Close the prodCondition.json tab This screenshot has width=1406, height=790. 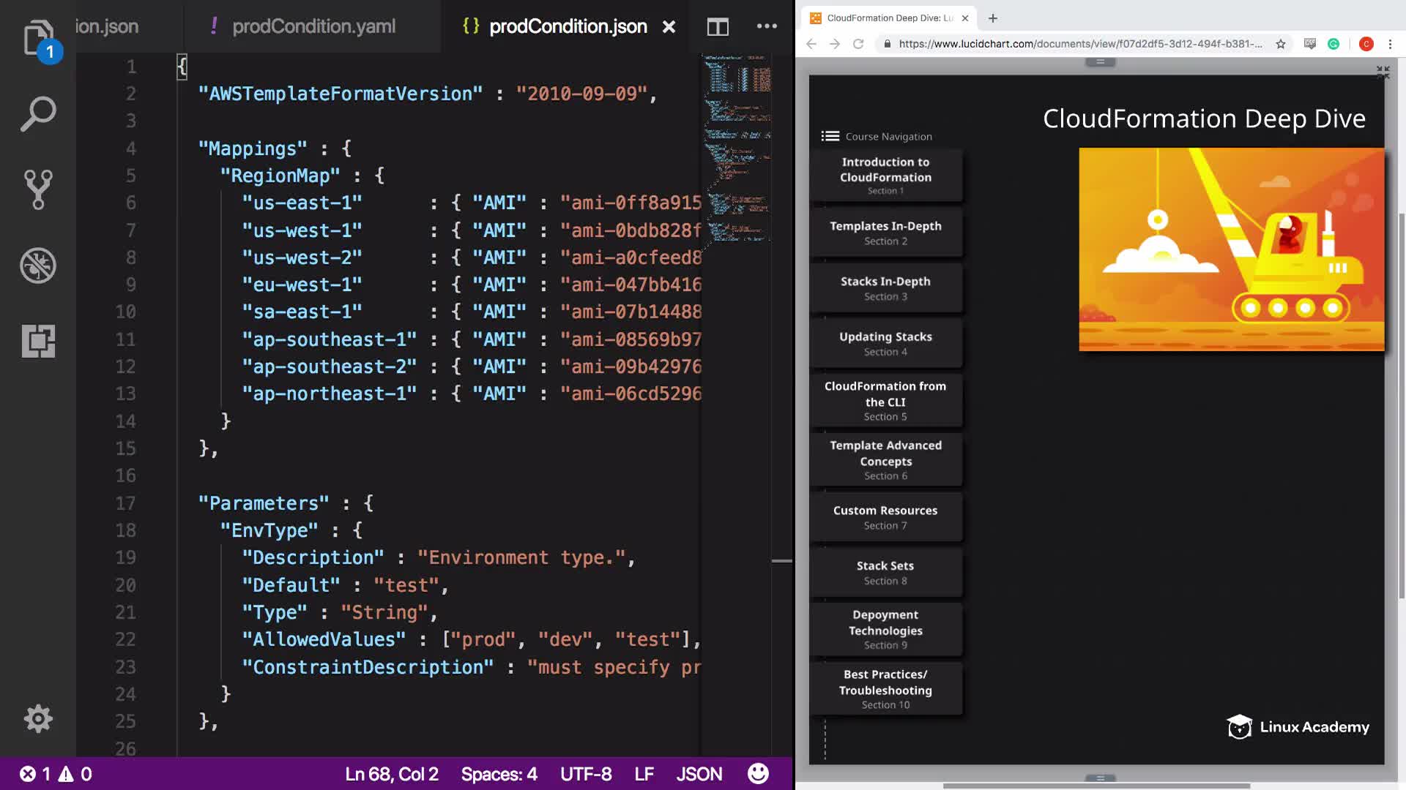click(668, 27)
